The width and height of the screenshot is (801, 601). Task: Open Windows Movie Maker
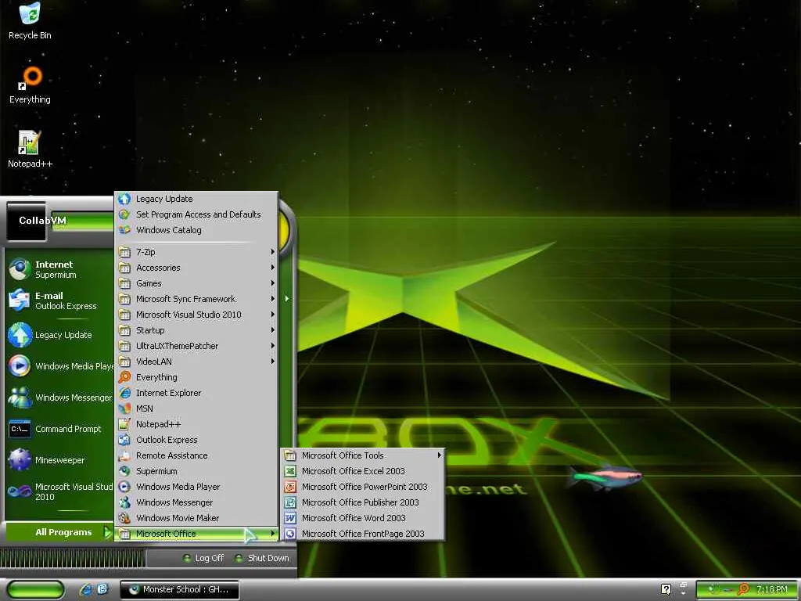(196, 518)
